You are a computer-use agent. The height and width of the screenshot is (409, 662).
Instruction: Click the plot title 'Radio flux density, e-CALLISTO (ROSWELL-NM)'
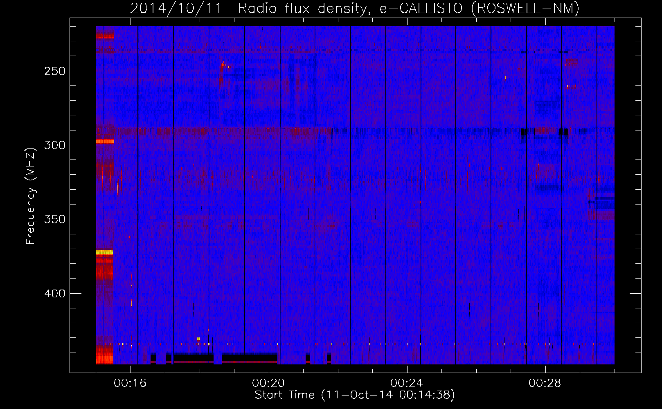[409, 8]
